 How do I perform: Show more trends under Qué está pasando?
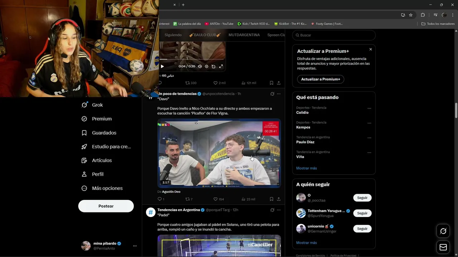[306, 168]
